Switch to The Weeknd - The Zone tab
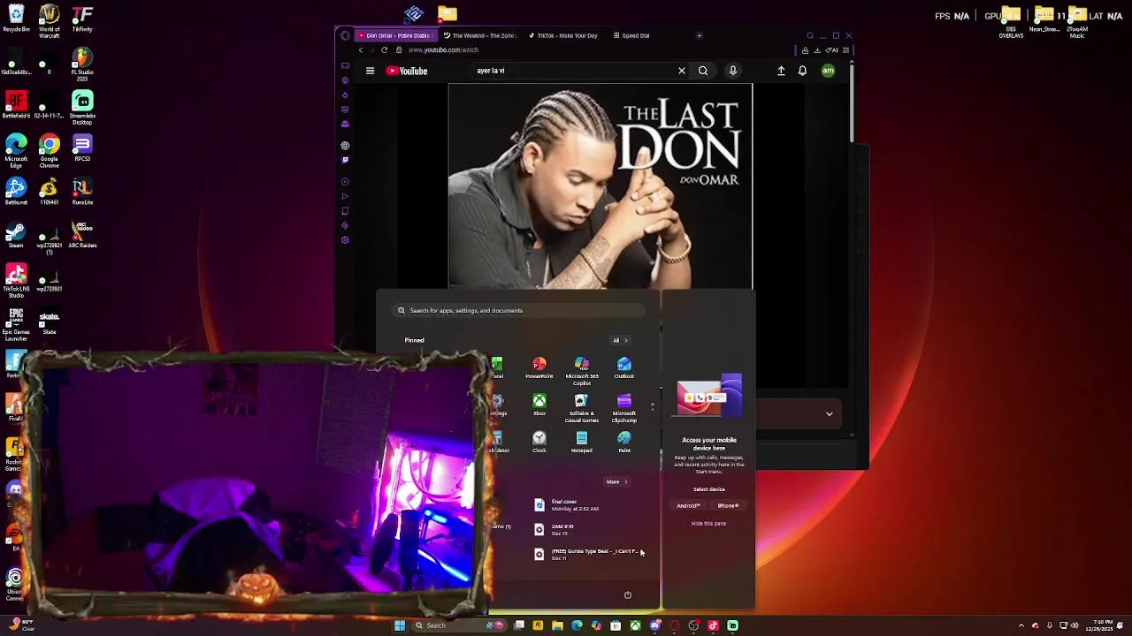The height and width of the screenshot is (636, 1132). (479, 35)
